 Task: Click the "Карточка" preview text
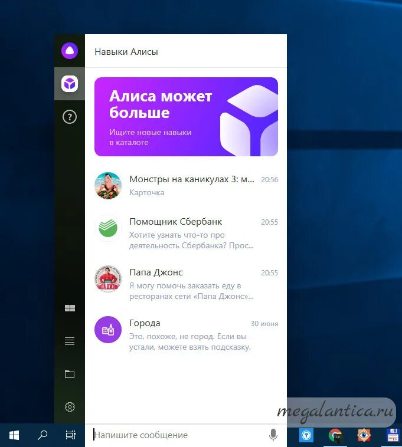coord(146,192)
